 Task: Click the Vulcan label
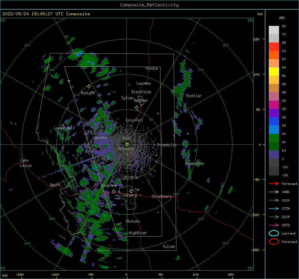point(169,246)
